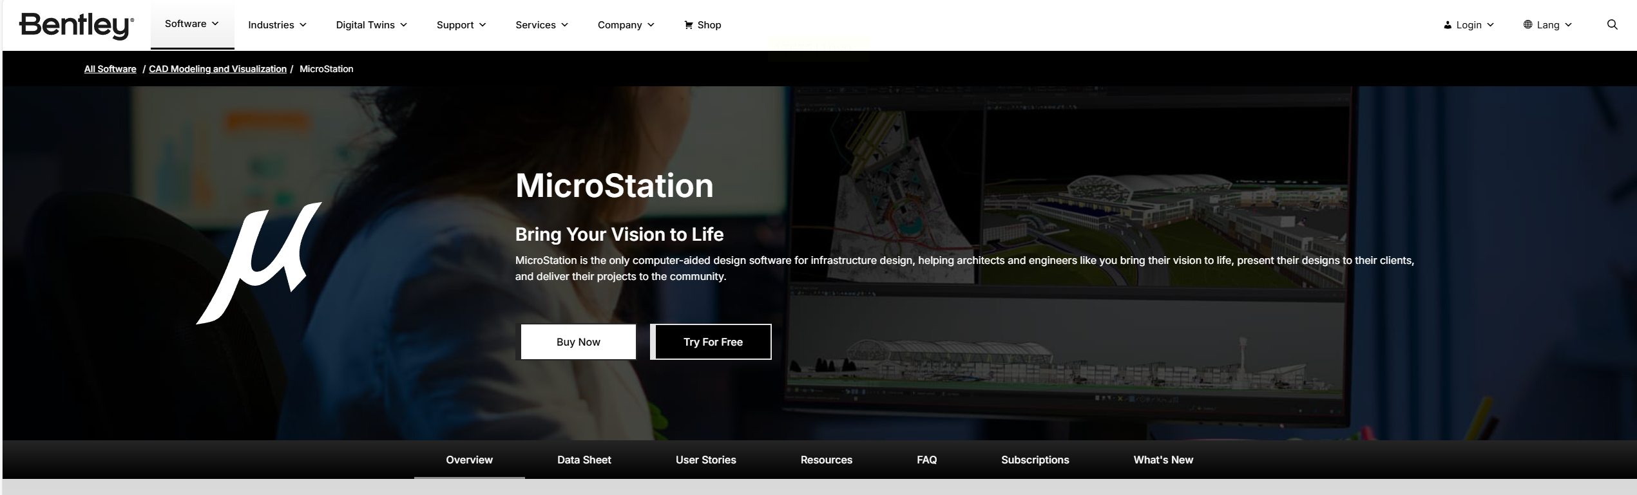Click the user profile icon beside Login
Screen dimensions: 1637x495
tap(1447, 25)
